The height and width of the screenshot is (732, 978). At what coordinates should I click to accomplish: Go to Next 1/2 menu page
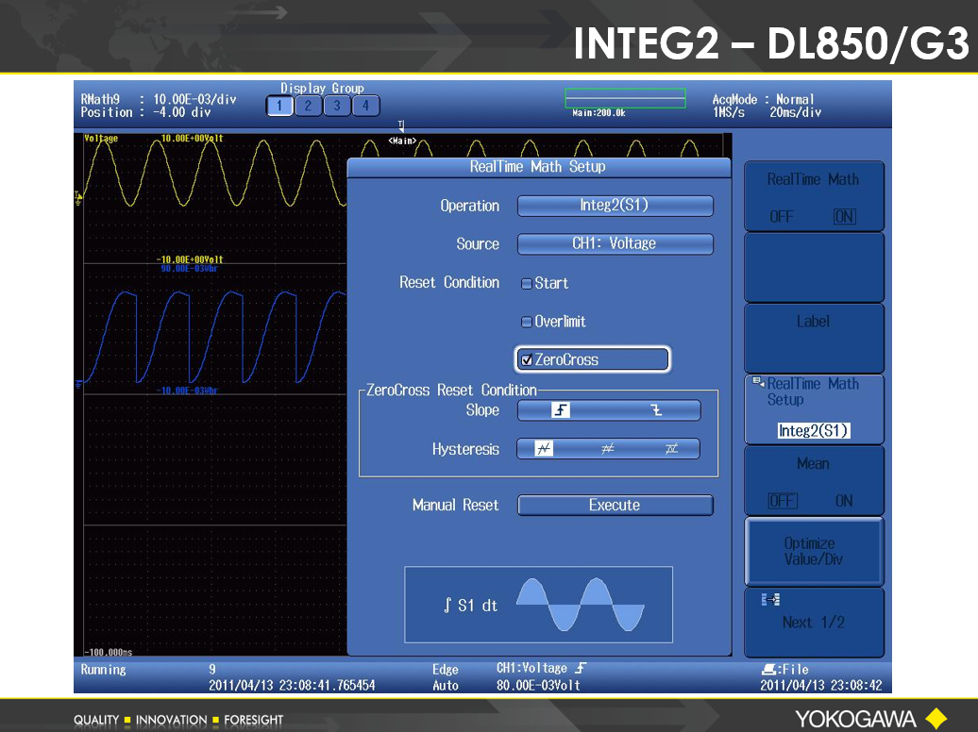click(x=814, y=622)
